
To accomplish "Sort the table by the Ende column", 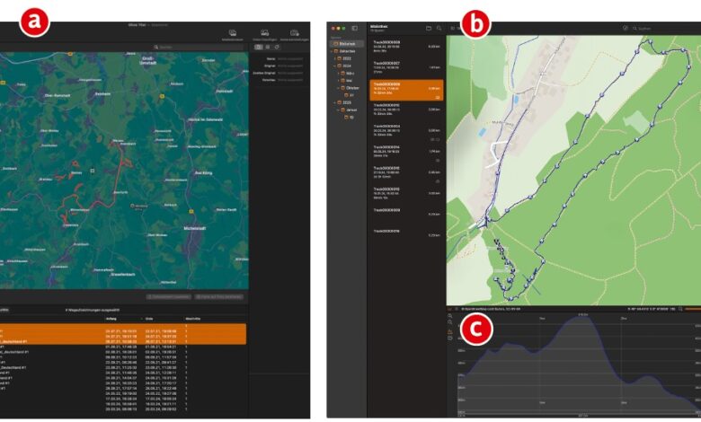I will point(149,319).
